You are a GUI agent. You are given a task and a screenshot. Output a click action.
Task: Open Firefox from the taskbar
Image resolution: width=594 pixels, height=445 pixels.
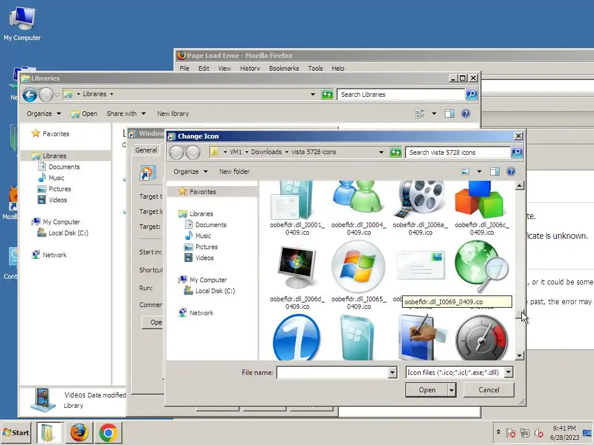point(79,432)
